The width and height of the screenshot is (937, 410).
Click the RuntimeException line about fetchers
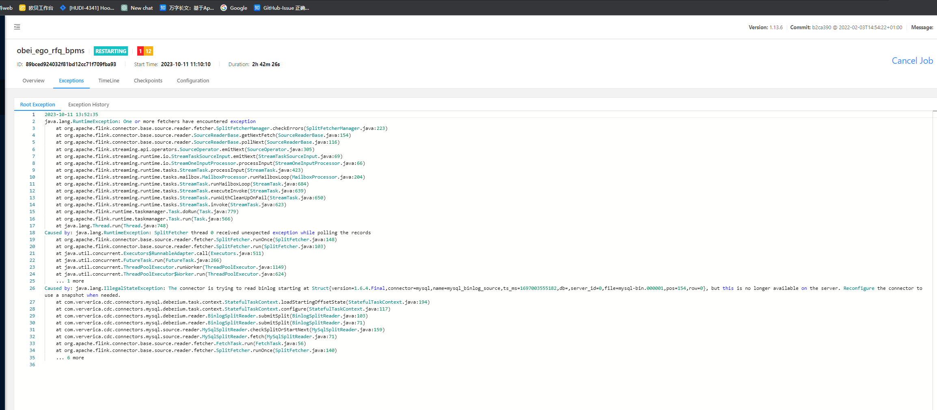coord(150,121)
